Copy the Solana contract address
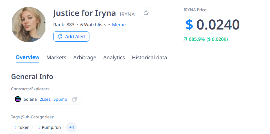This screenshot has height=134, width=270. (75, 99)
